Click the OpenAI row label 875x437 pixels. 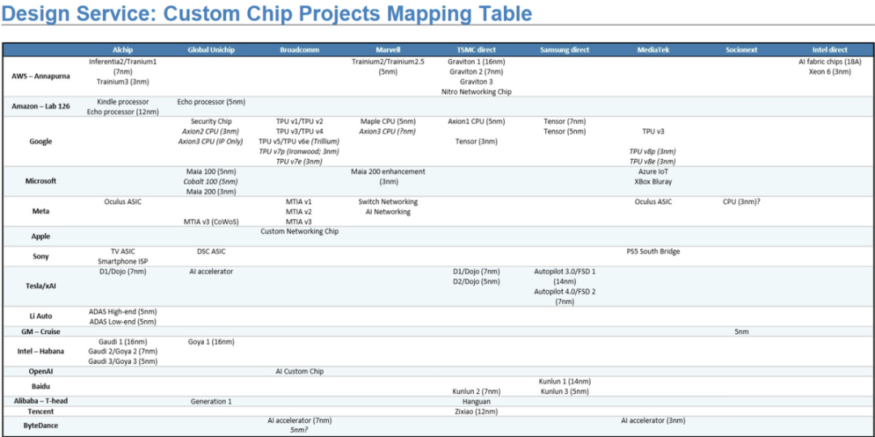pyautogui.click(x=41, y=371)
